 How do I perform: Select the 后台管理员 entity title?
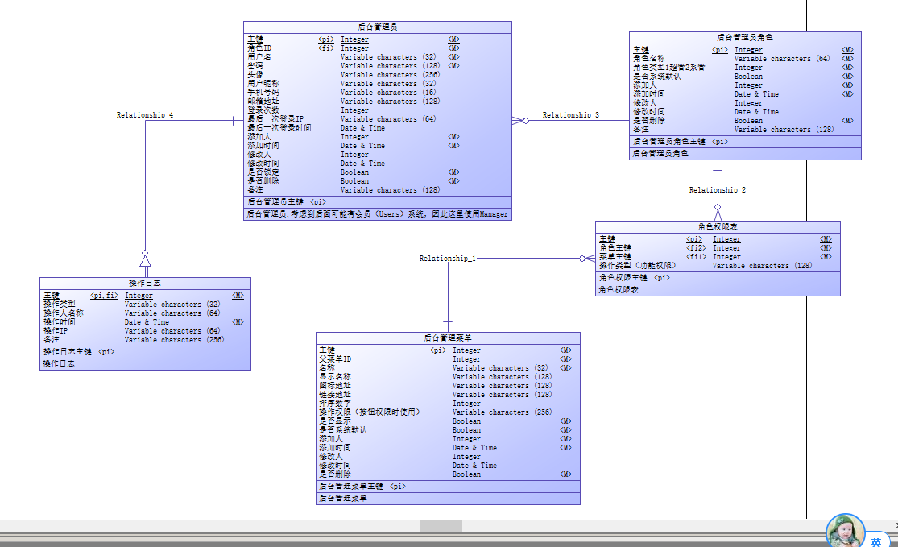tap(378, 27)
